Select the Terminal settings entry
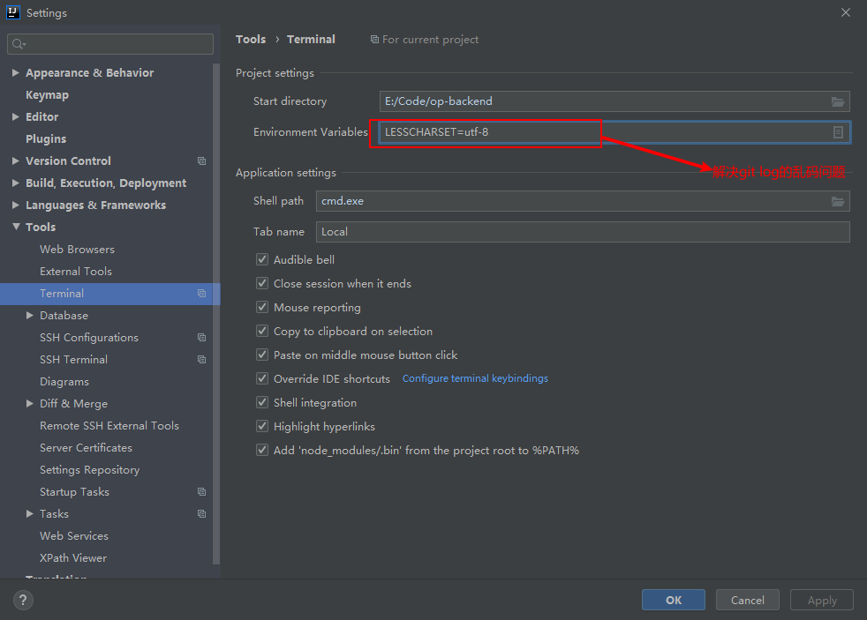867x620 pixels. click(x=110, y=294)
